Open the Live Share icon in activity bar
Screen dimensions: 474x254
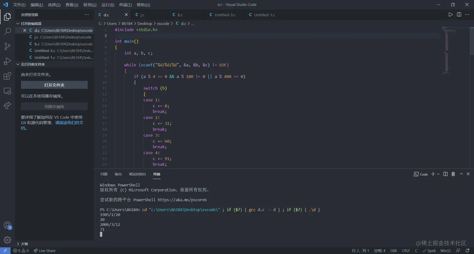coord(7,106)
